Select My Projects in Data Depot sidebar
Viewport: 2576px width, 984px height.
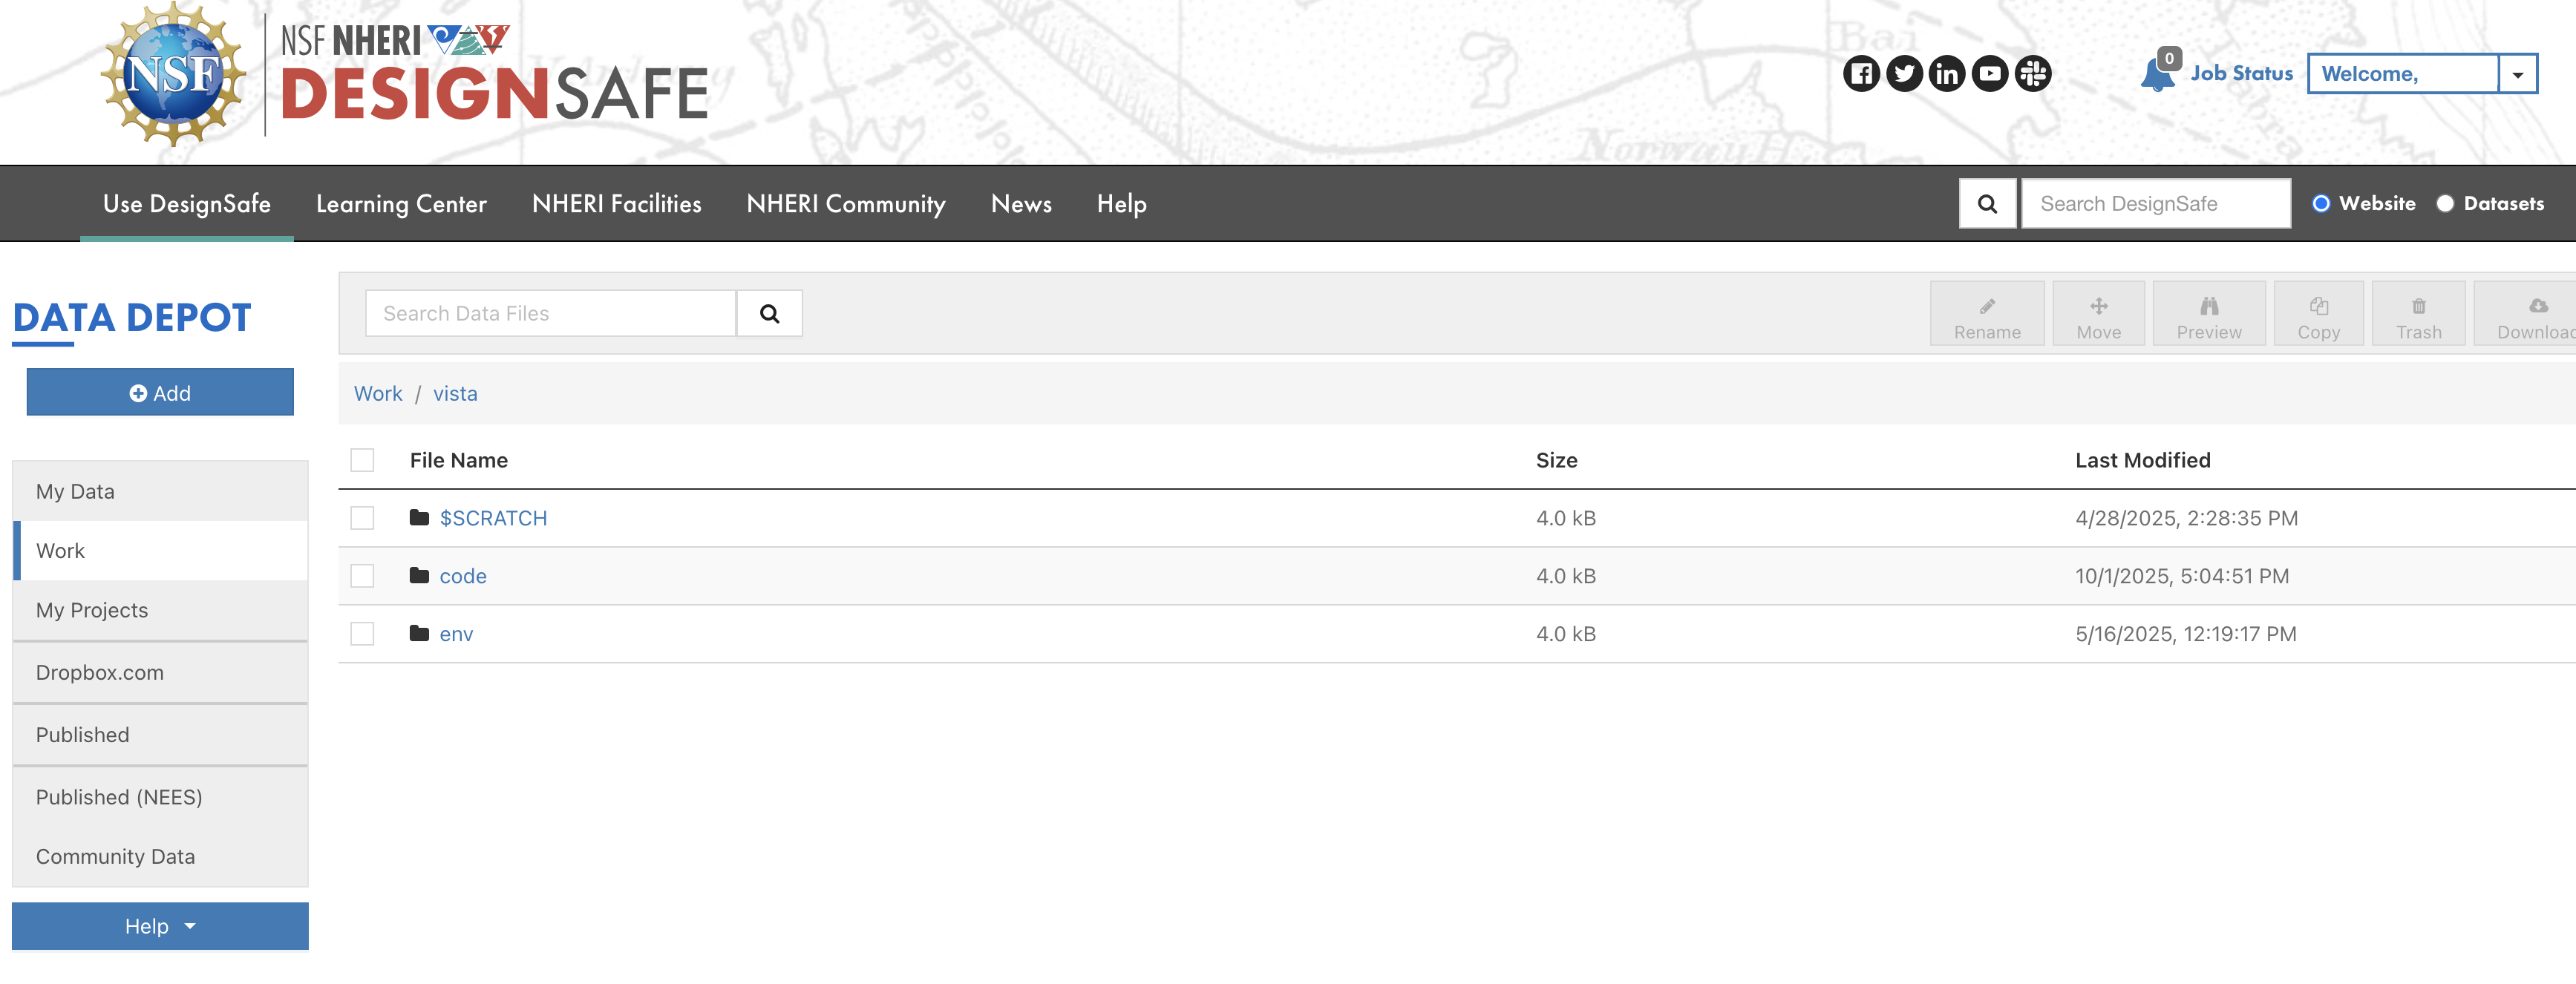(92, 610)
